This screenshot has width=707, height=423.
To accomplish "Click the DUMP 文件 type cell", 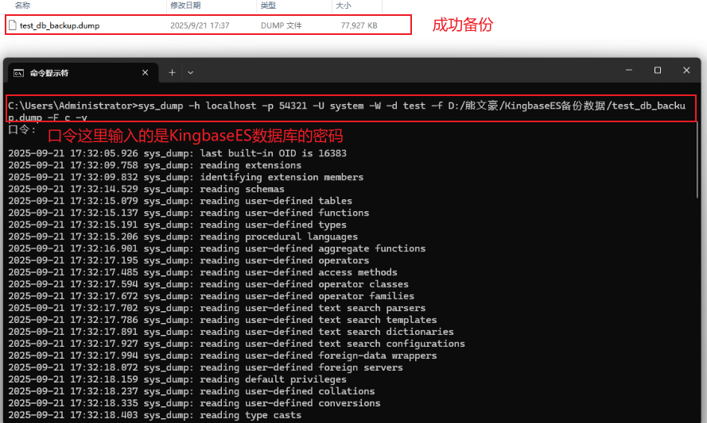I will click(x=281, y=25).
